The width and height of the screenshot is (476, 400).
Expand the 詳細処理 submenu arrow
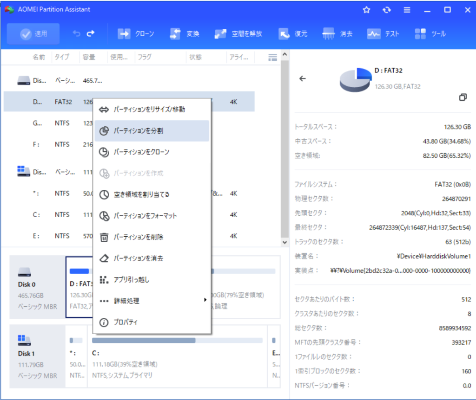pos(205,300)
